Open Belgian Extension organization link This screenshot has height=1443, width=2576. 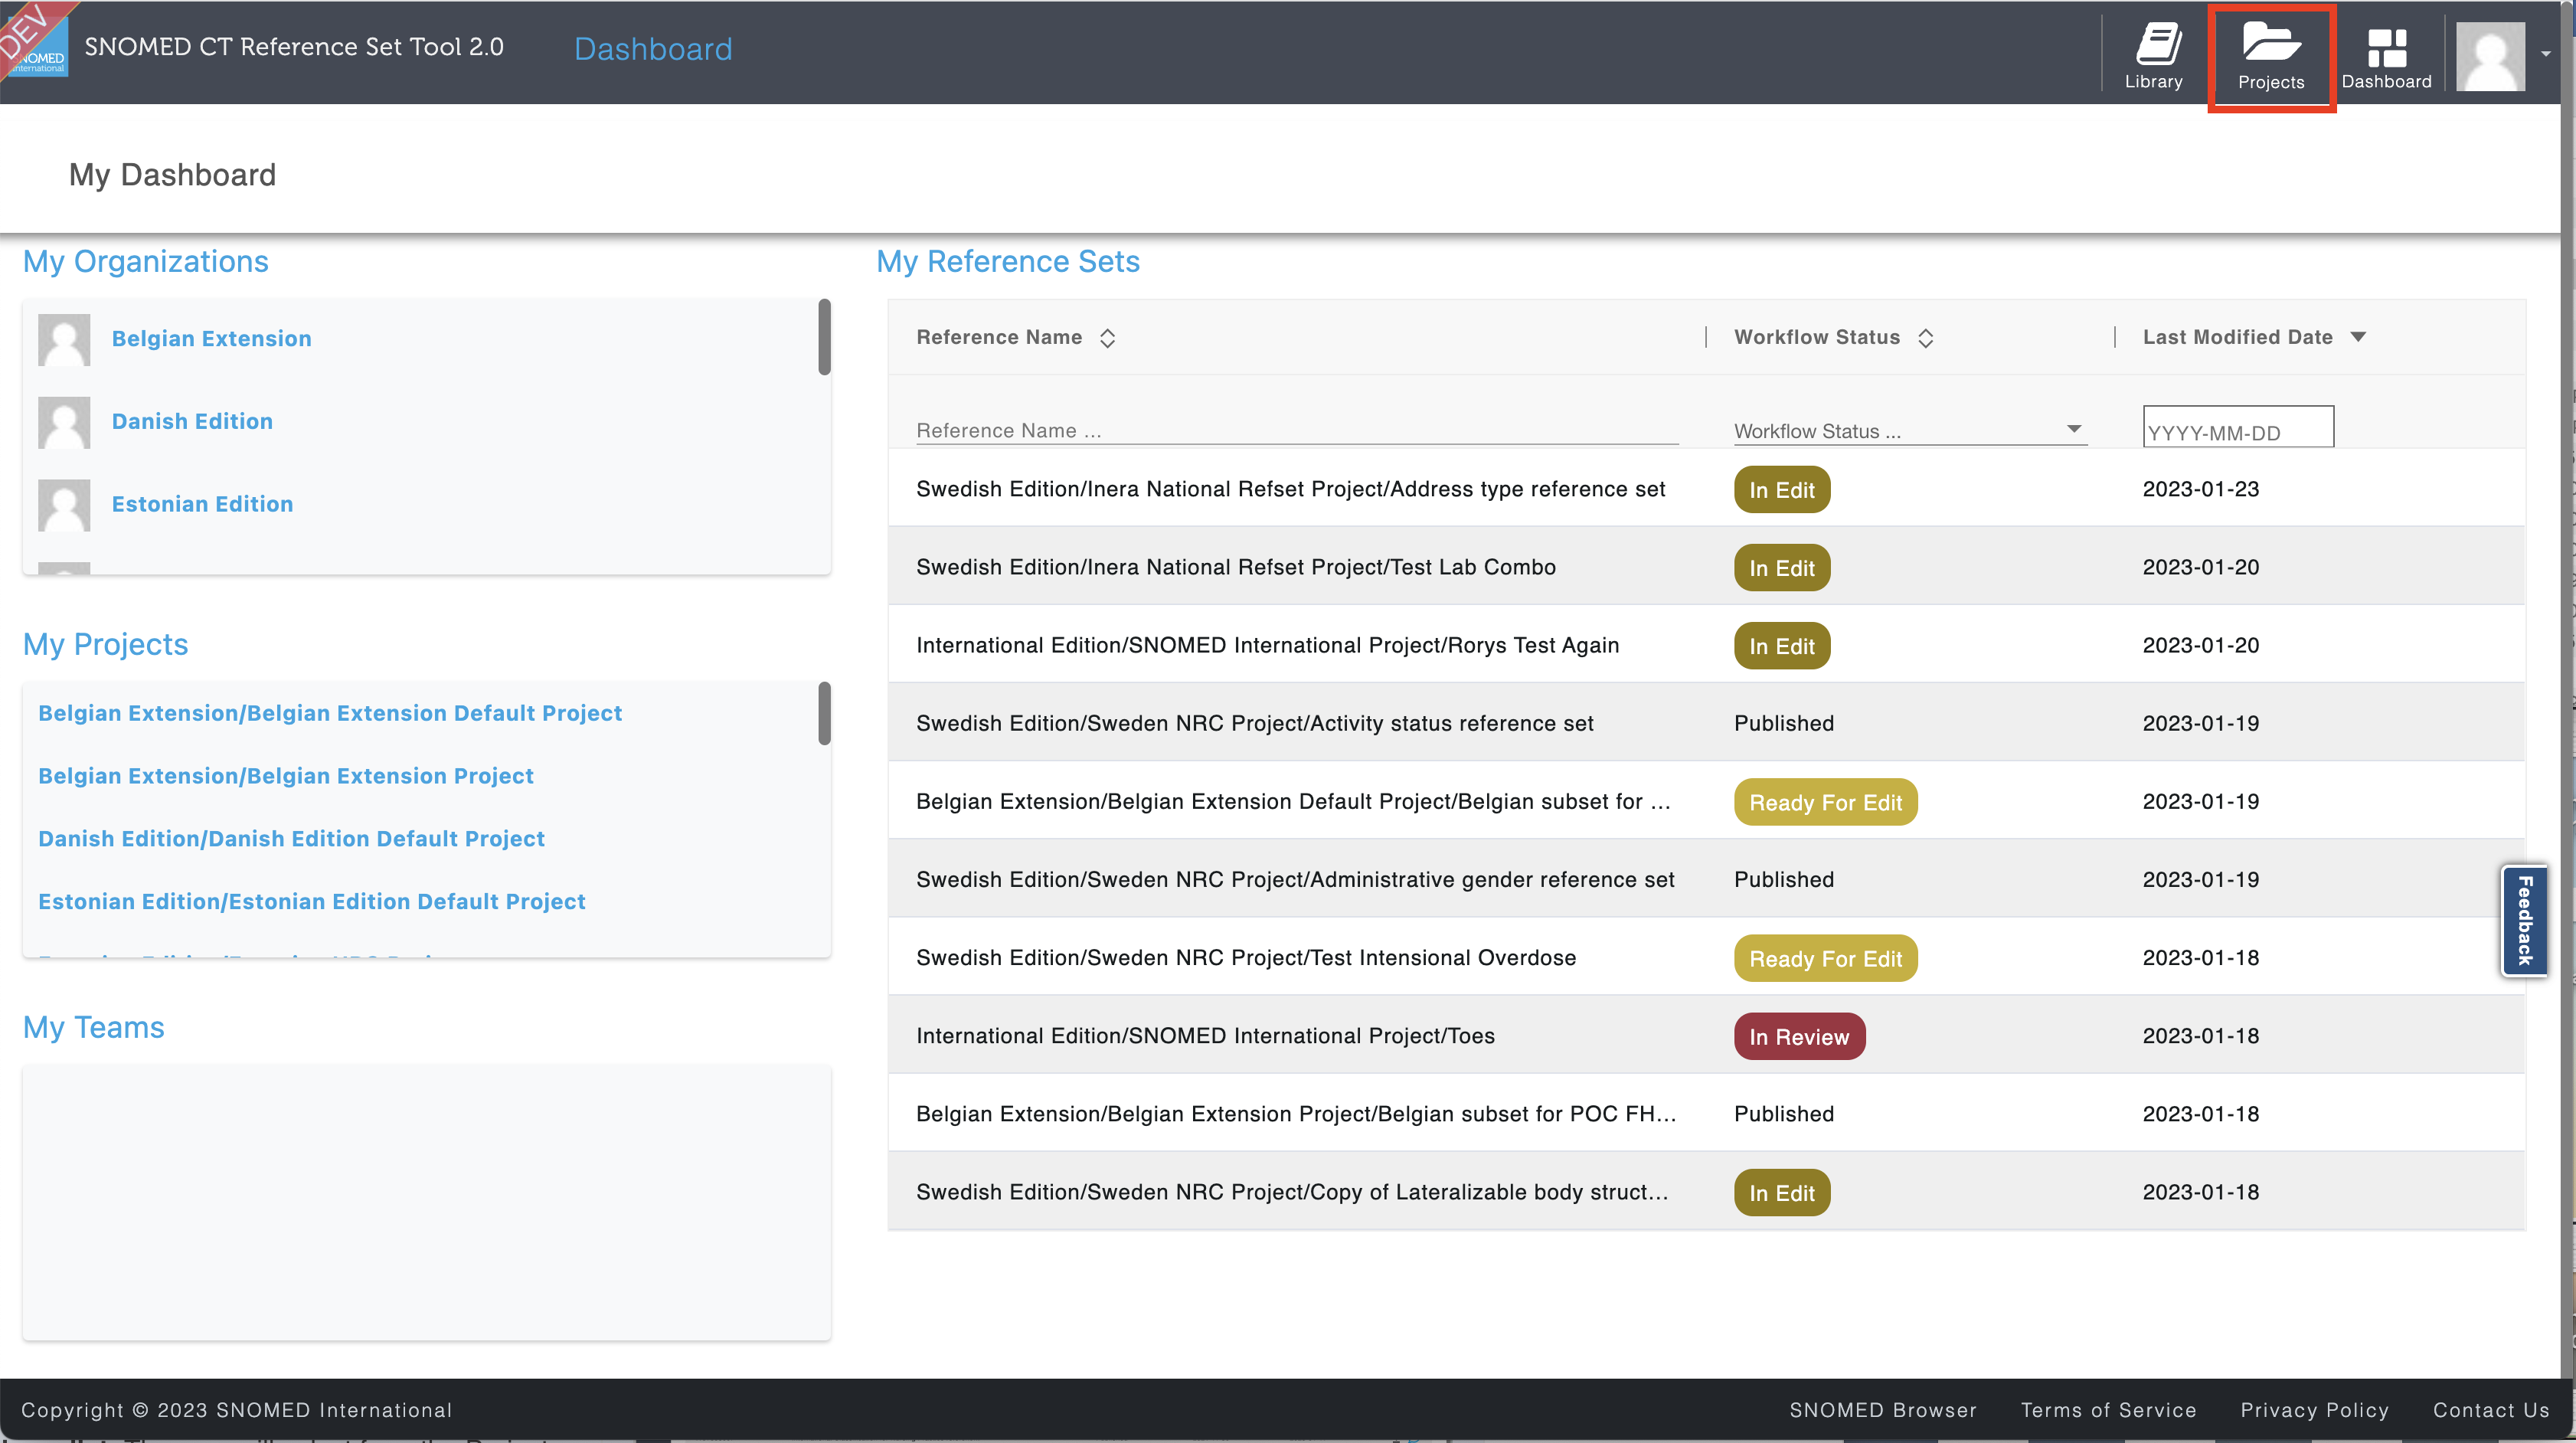(212, 338)
